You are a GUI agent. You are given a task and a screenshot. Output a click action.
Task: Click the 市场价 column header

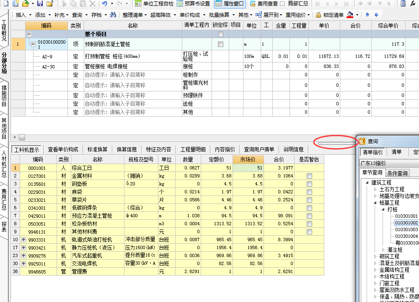click(x=248, y=159)
